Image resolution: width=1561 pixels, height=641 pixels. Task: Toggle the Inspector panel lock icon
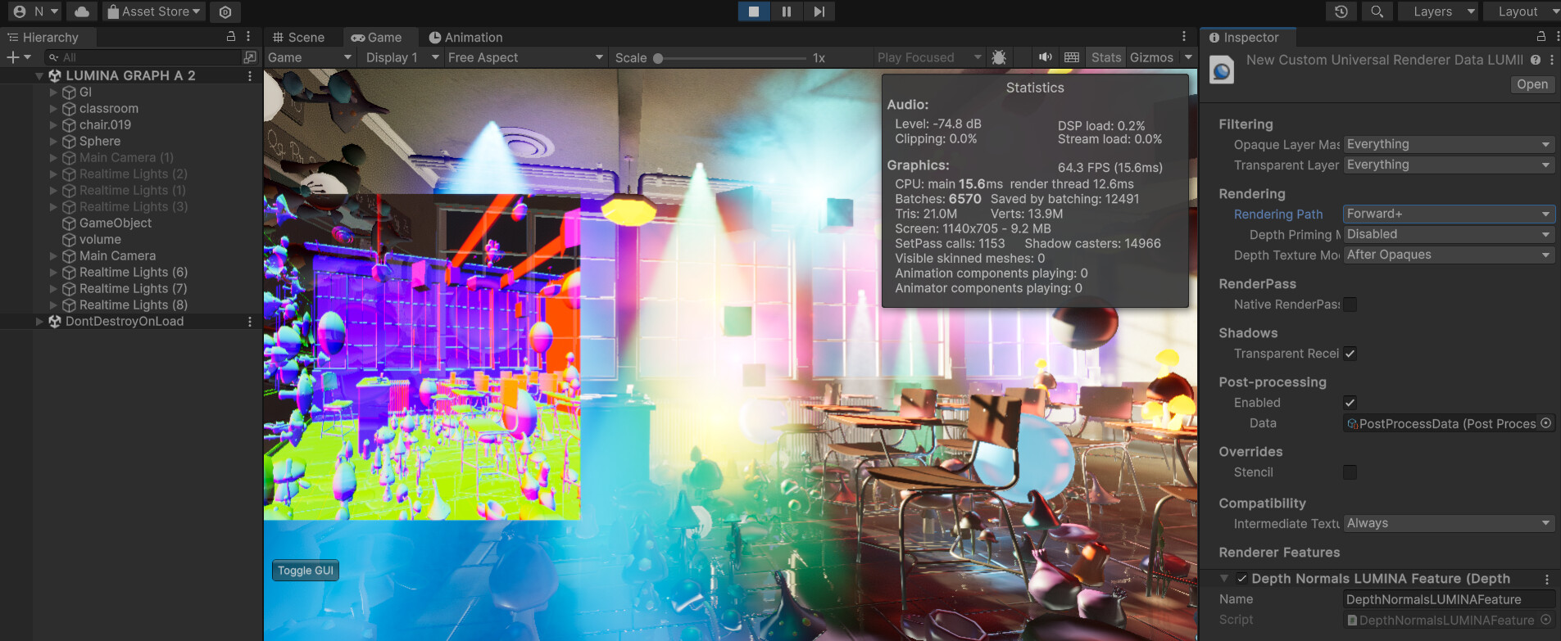point(1541,37)
